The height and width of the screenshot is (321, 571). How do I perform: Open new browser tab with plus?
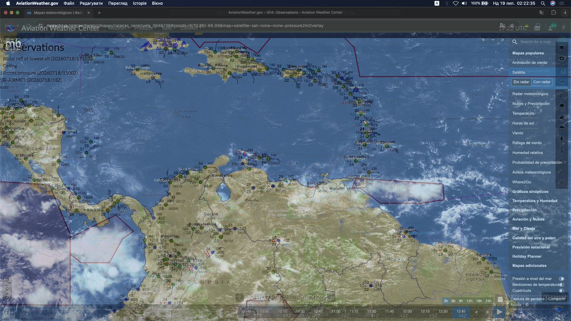99,13
